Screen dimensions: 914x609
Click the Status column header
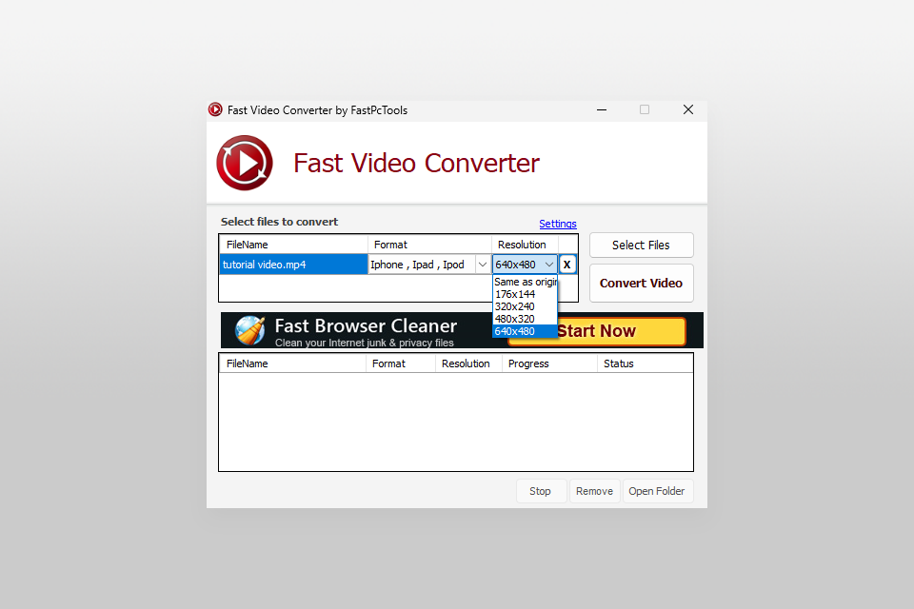pos(619,363)
